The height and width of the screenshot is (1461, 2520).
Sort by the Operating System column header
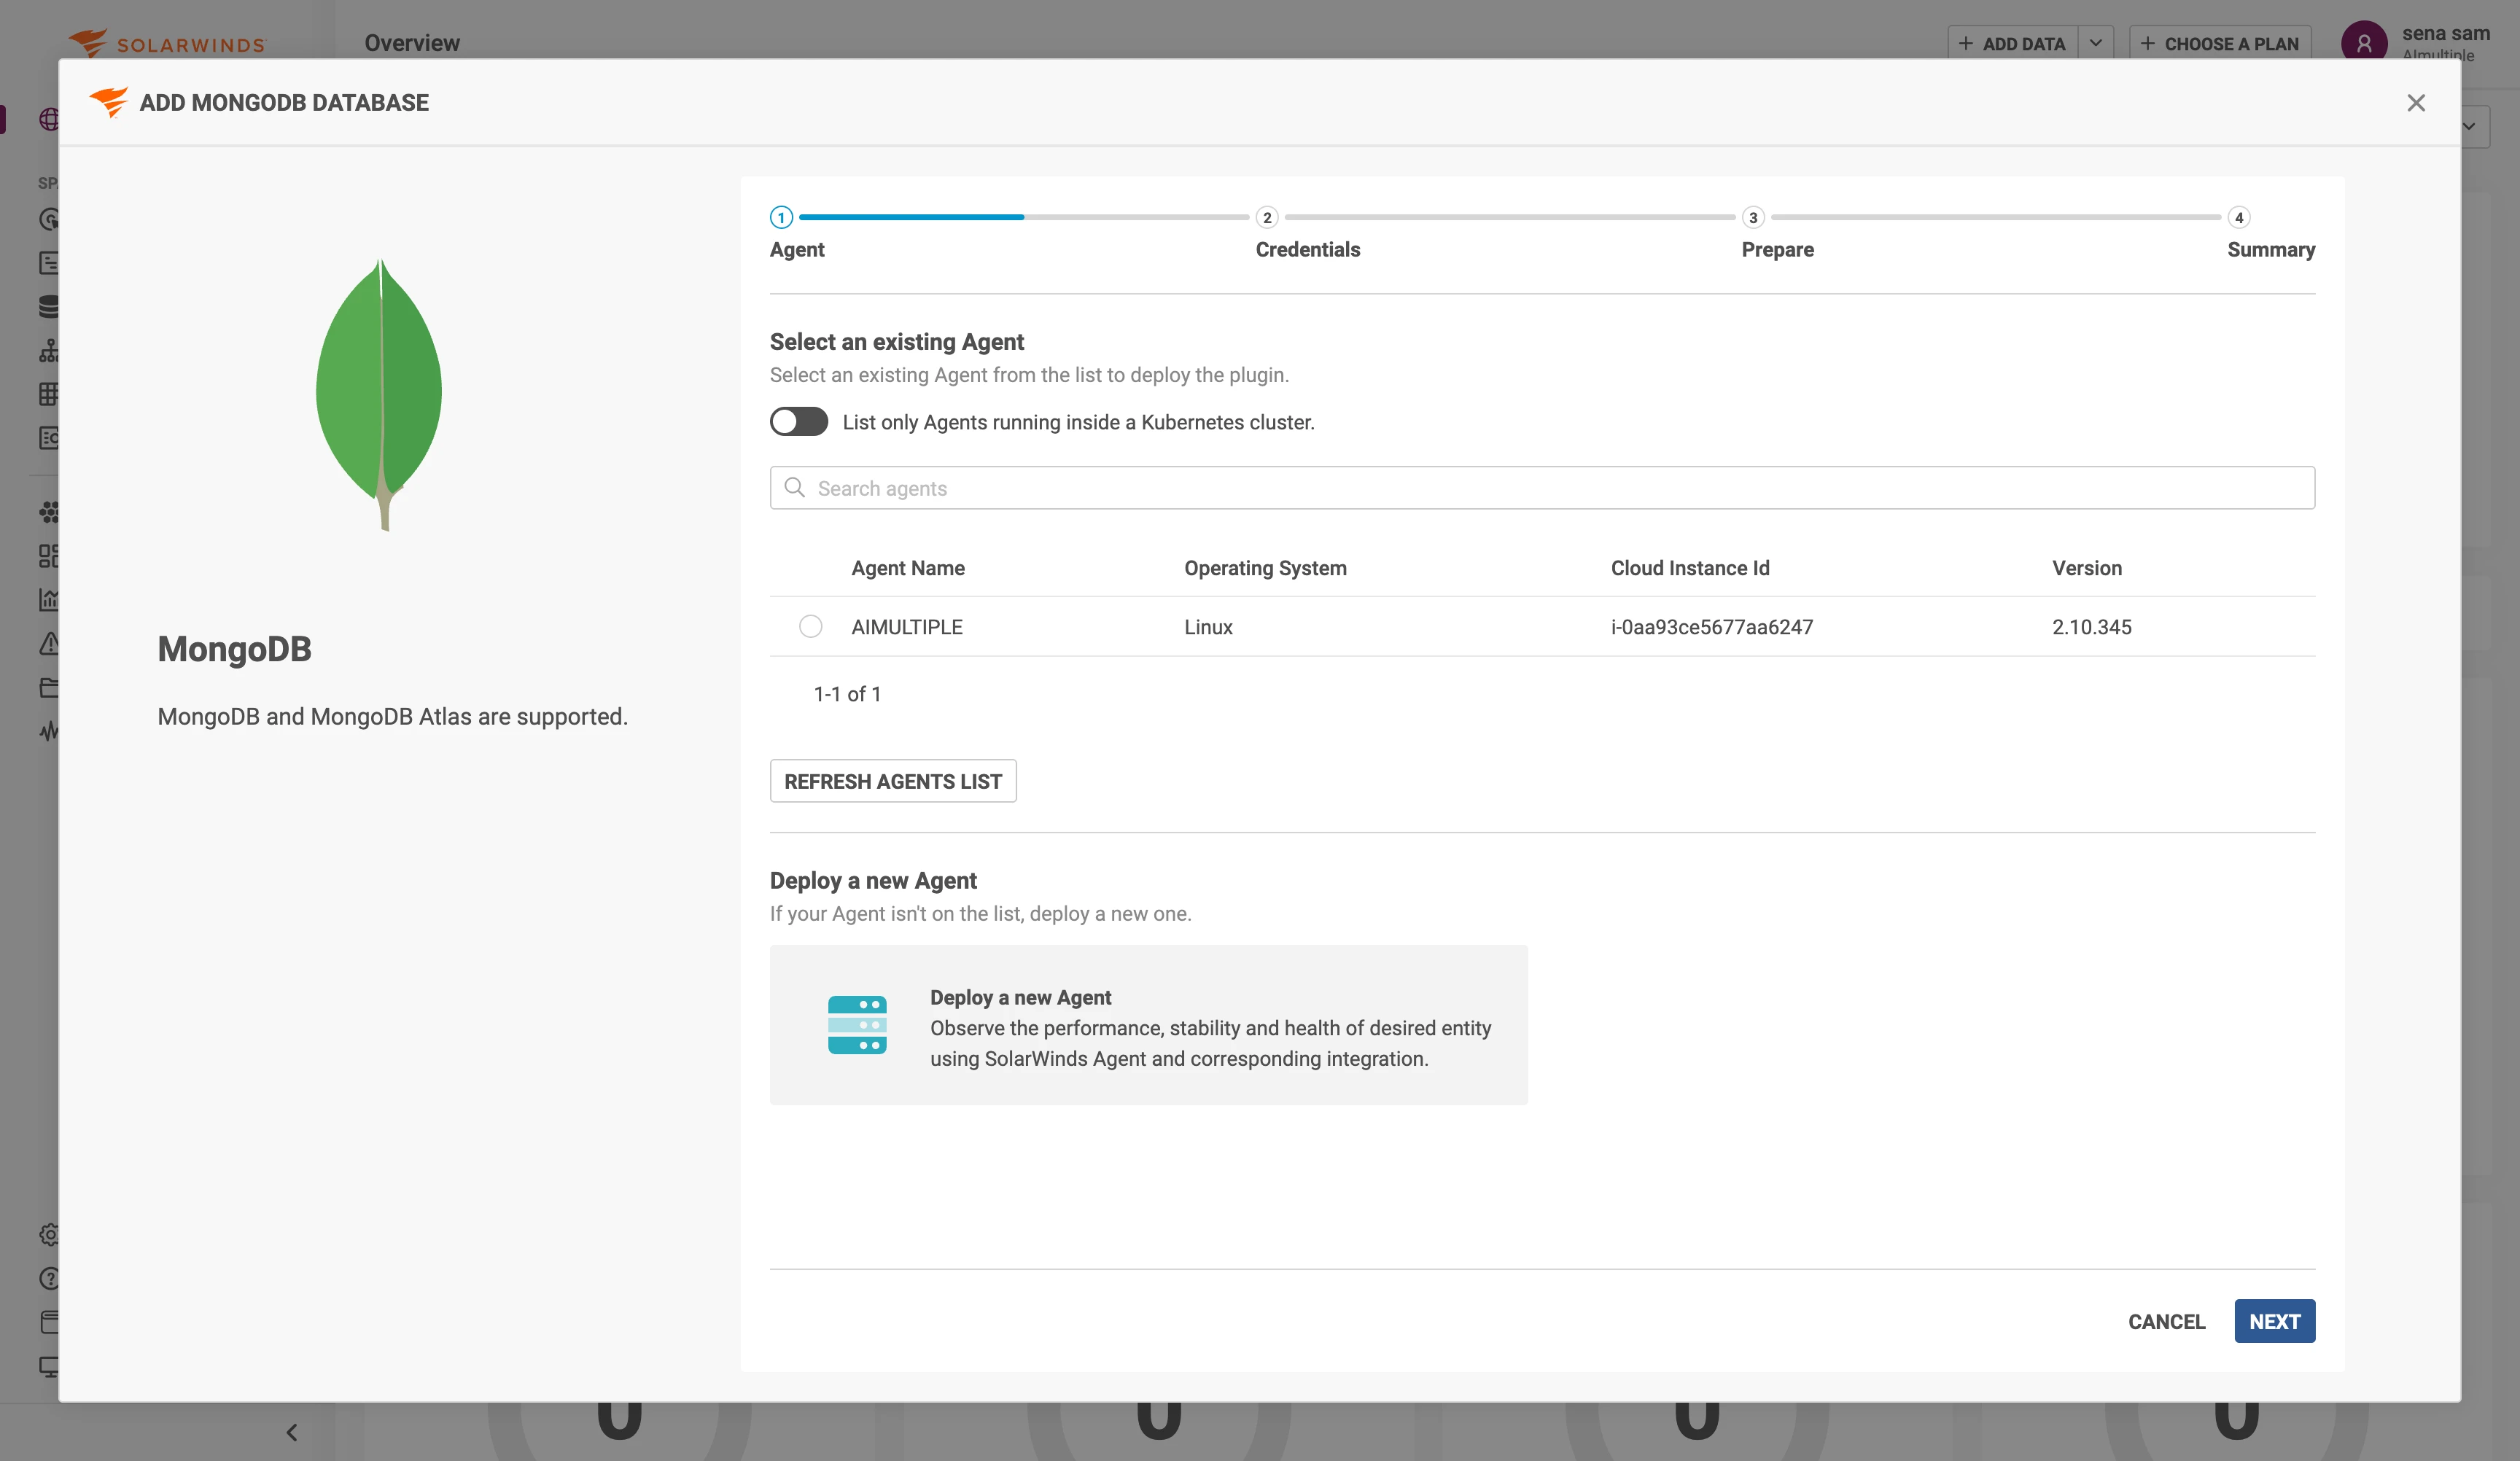point(1265,568)
